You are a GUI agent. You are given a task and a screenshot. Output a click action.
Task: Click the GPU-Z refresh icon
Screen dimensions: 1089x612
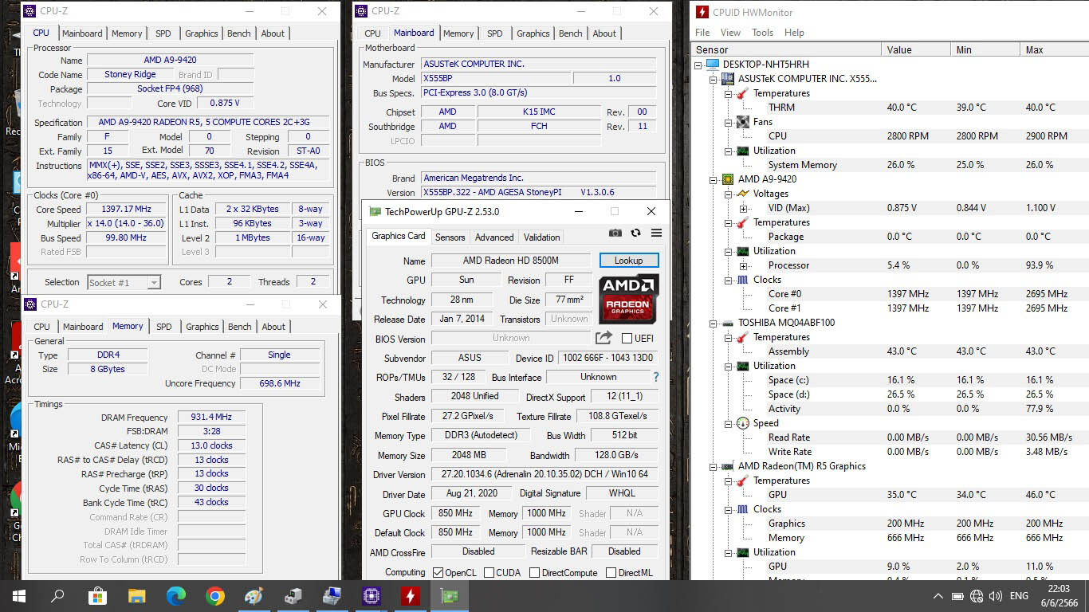click(635, 233)
